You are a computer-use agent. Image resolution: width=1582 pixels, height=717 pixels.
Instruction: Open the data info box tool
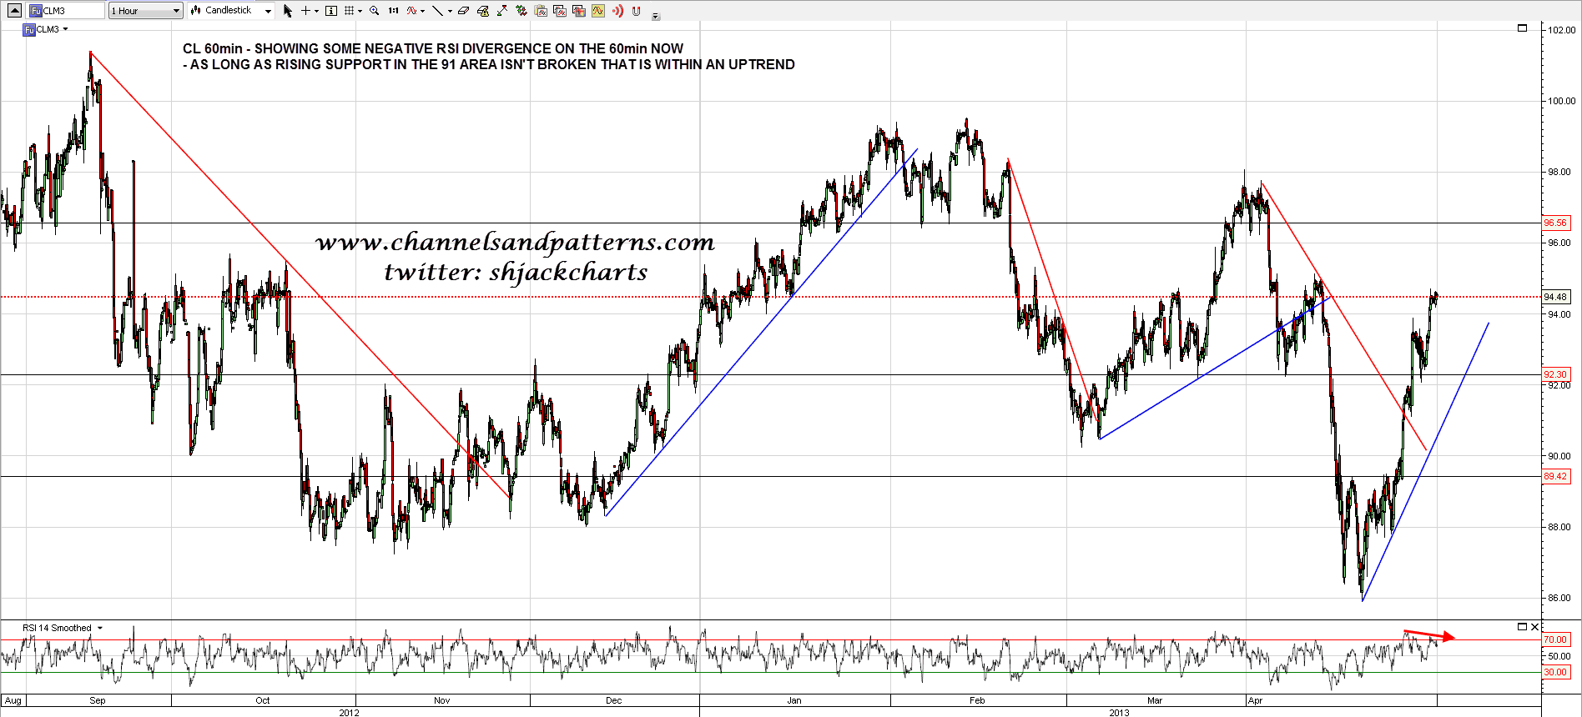pyautogui.click(x=331, y=11)
